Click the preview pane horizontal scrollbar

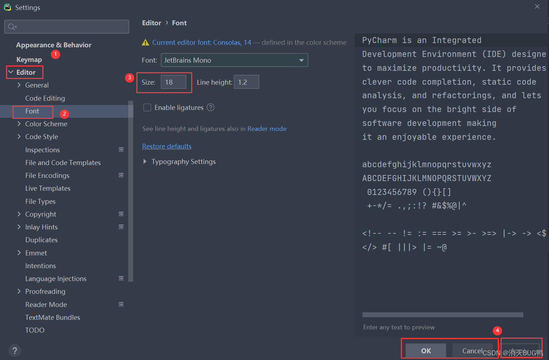(x=443, y=315)
